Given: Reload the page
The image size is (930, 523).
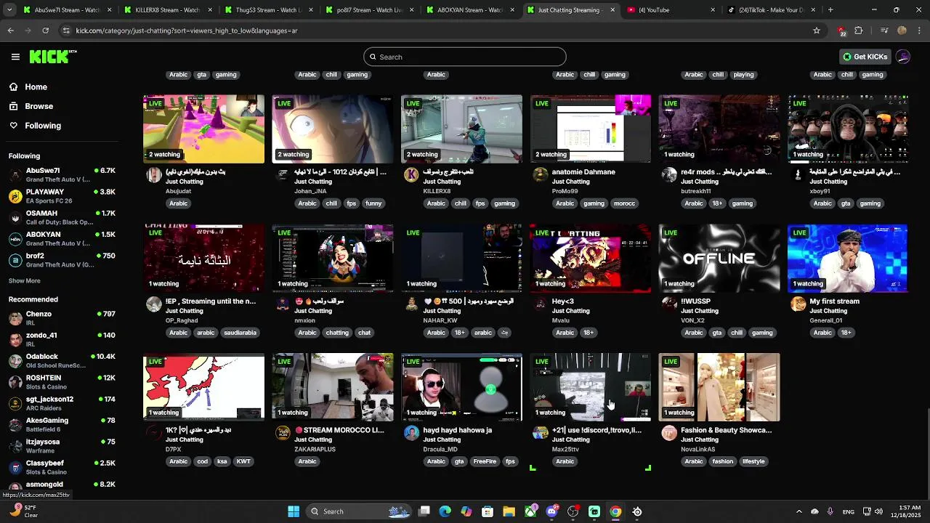Looking at the screenshot, I should click(x=45, y=31).
